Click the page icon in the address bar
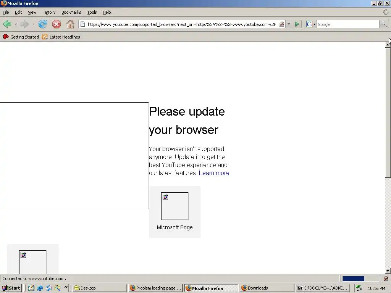This screenshot has width=391, height=293. pyautogui.click(x=82, y=24)
